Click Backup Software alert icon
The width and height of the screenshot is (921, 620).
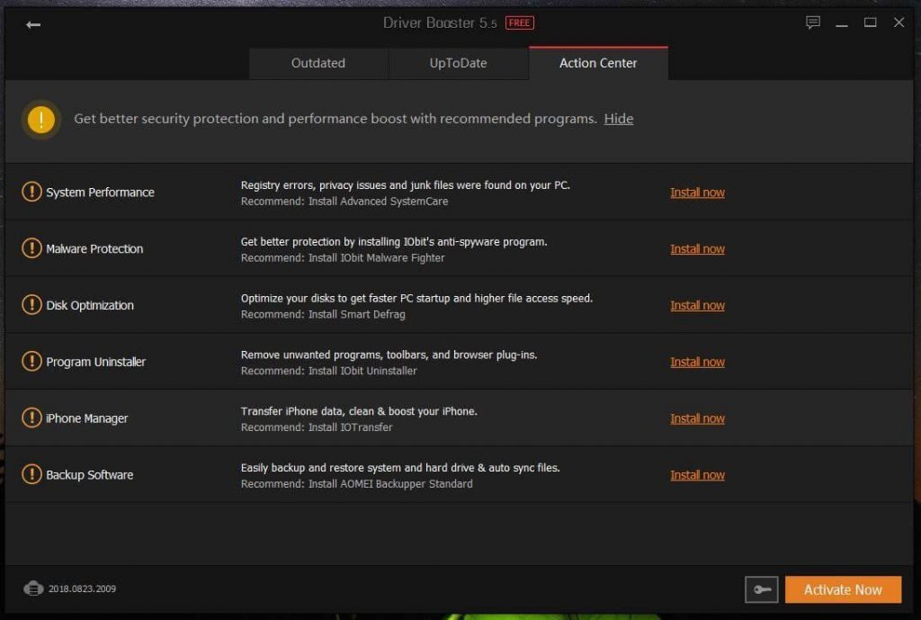(31, 473)
